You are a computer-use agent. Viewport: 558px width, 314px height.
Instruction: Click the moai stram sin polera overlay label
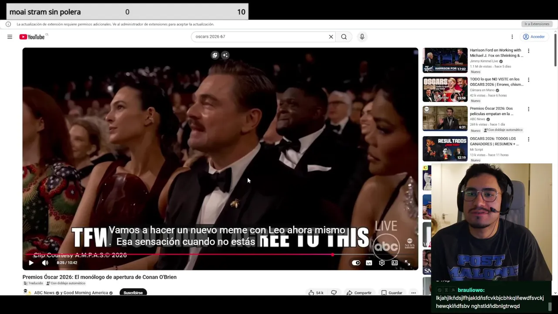[45, 12]
